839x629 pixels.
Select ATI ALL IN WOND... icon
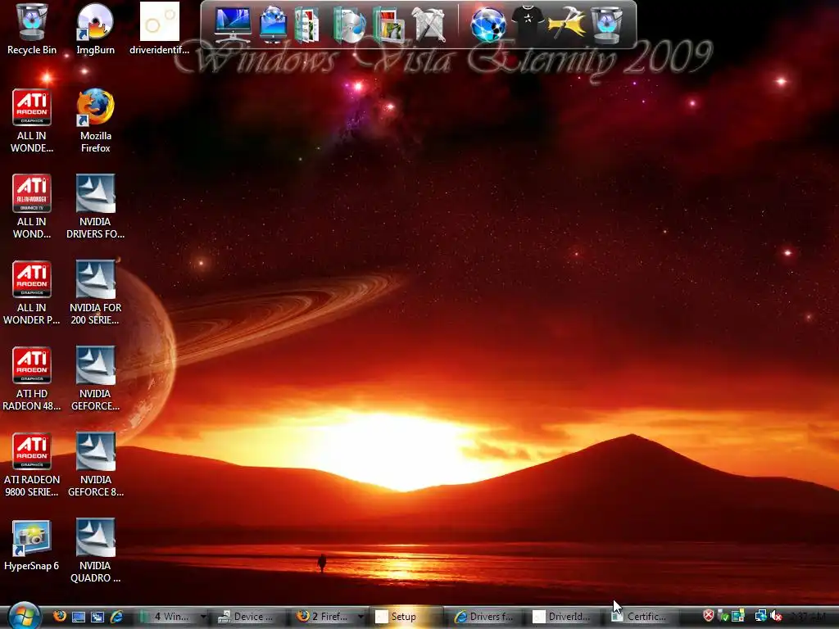point(32,206)
